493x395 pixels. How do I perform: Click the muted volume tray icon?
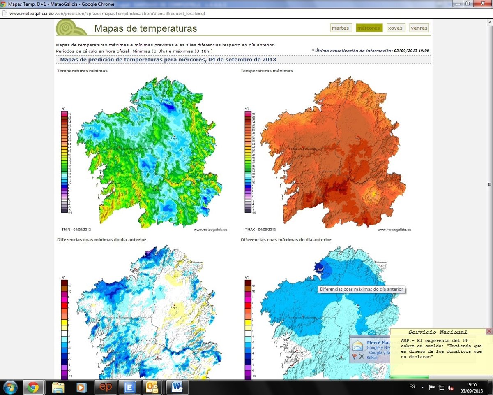coord(451,387)
